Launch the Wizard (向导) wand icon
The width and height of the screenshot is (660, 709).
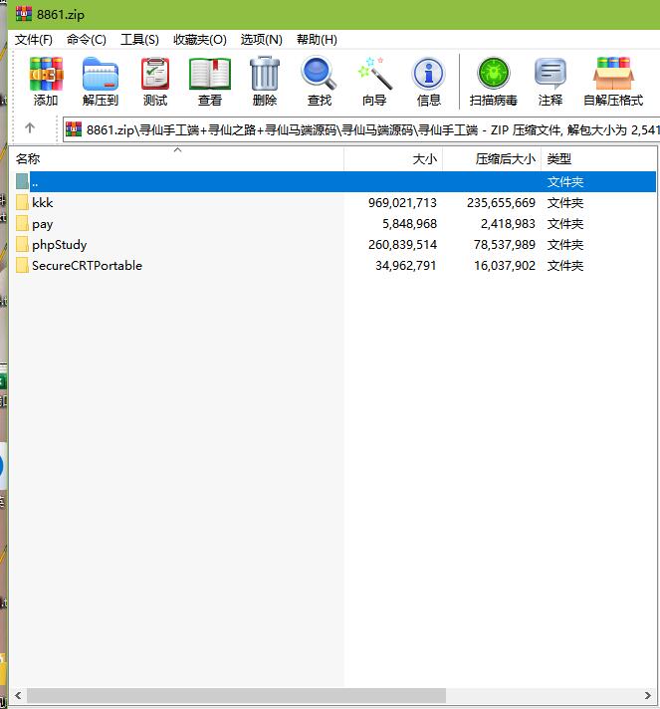pyautogui.click(x=374, y=82)
